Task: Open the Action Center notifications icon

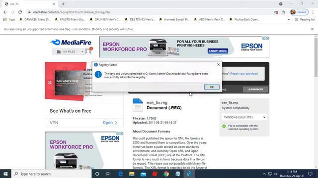Action: (310, 174)
